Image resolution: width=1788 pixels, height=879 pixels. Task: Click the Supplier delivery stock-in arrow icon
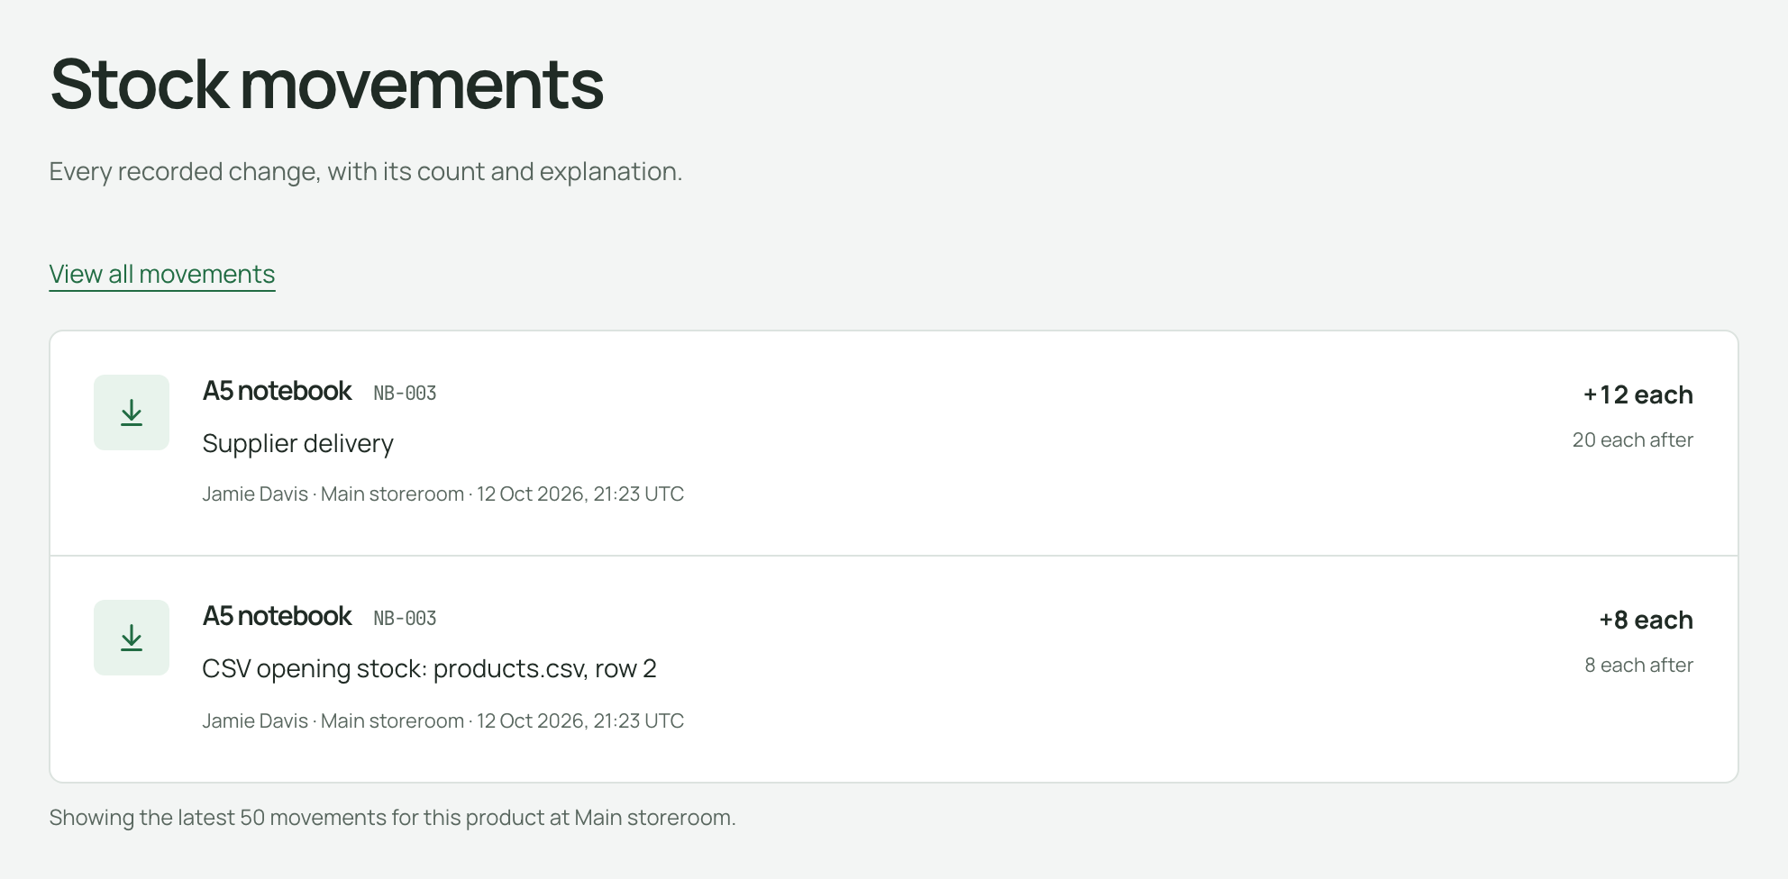tap(132, 412)
